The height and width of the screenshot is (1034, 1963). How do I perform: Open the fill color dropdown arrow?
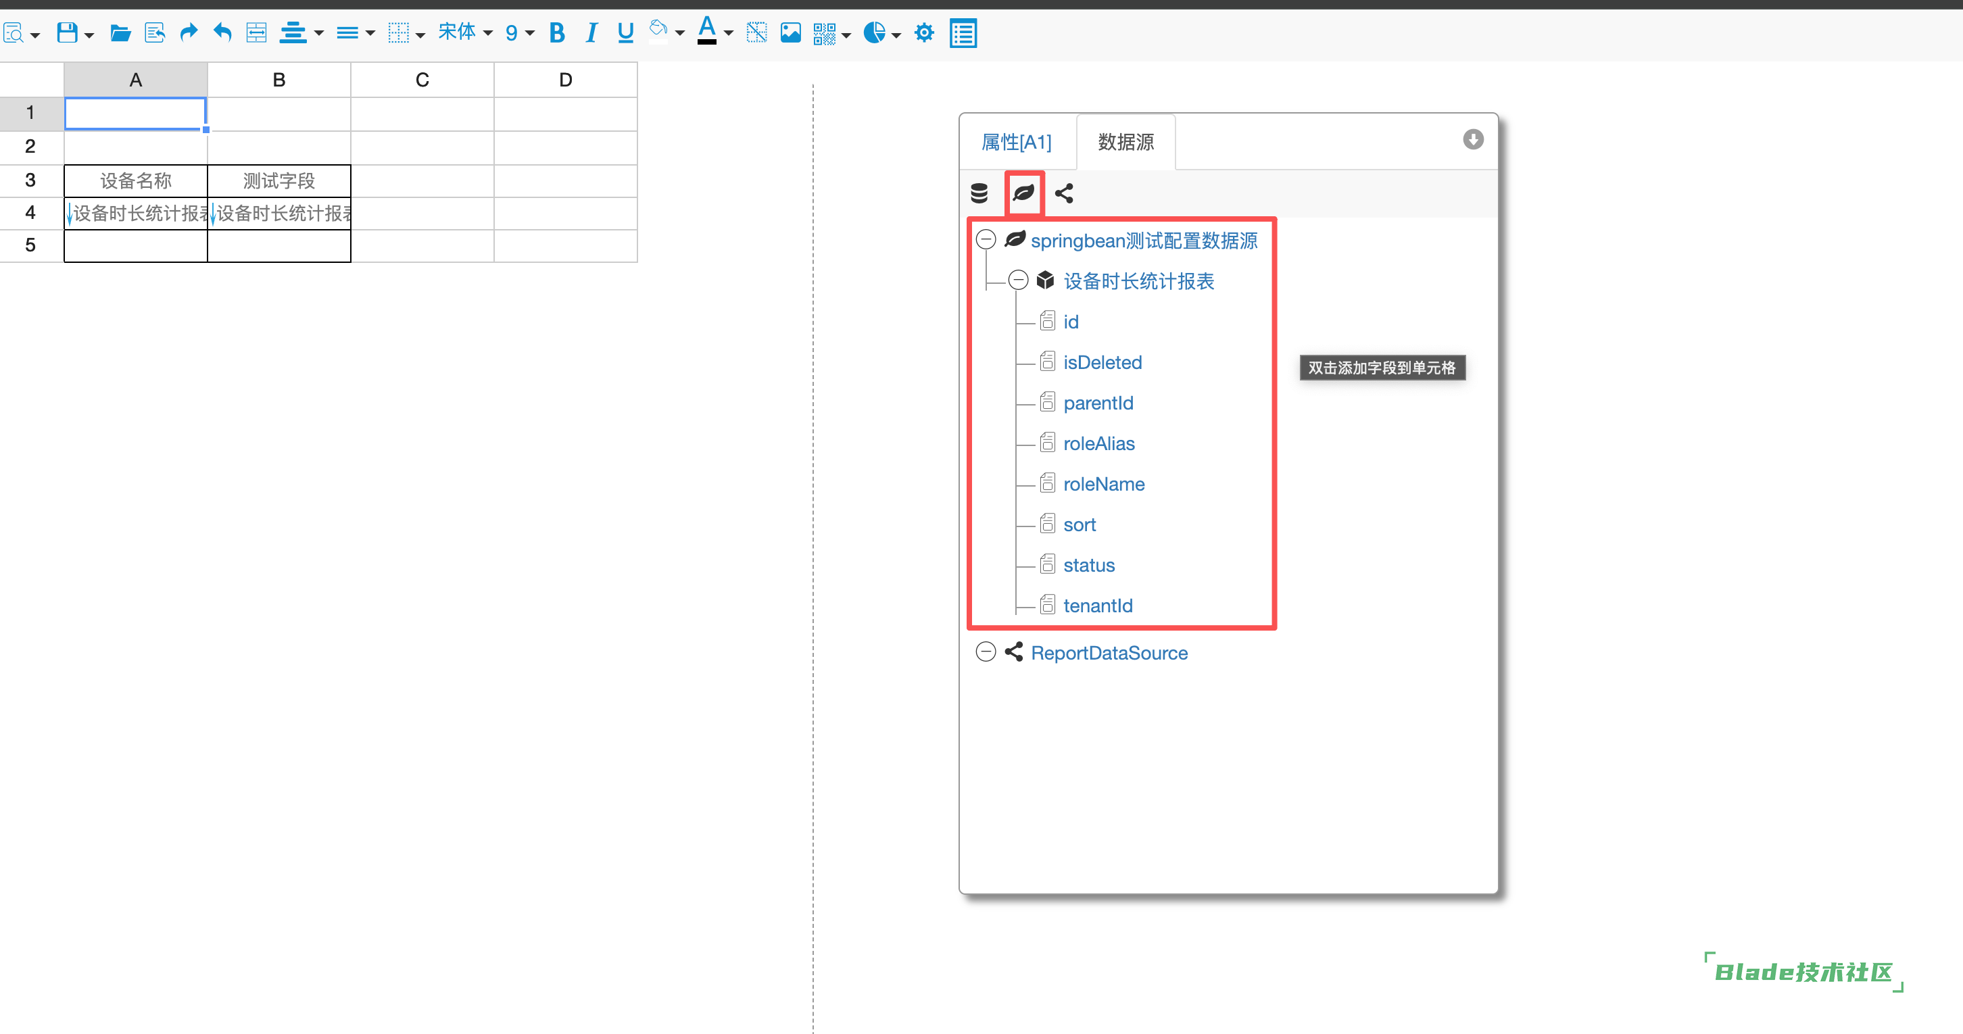(680, 34)
